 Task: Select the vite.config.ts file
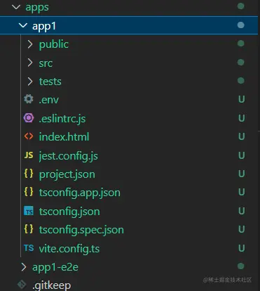click(69, 249)
